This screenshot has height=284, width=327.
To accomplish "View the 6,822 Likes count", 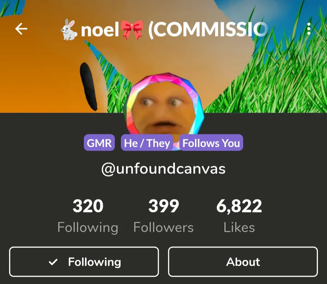I will click(239, 206).
